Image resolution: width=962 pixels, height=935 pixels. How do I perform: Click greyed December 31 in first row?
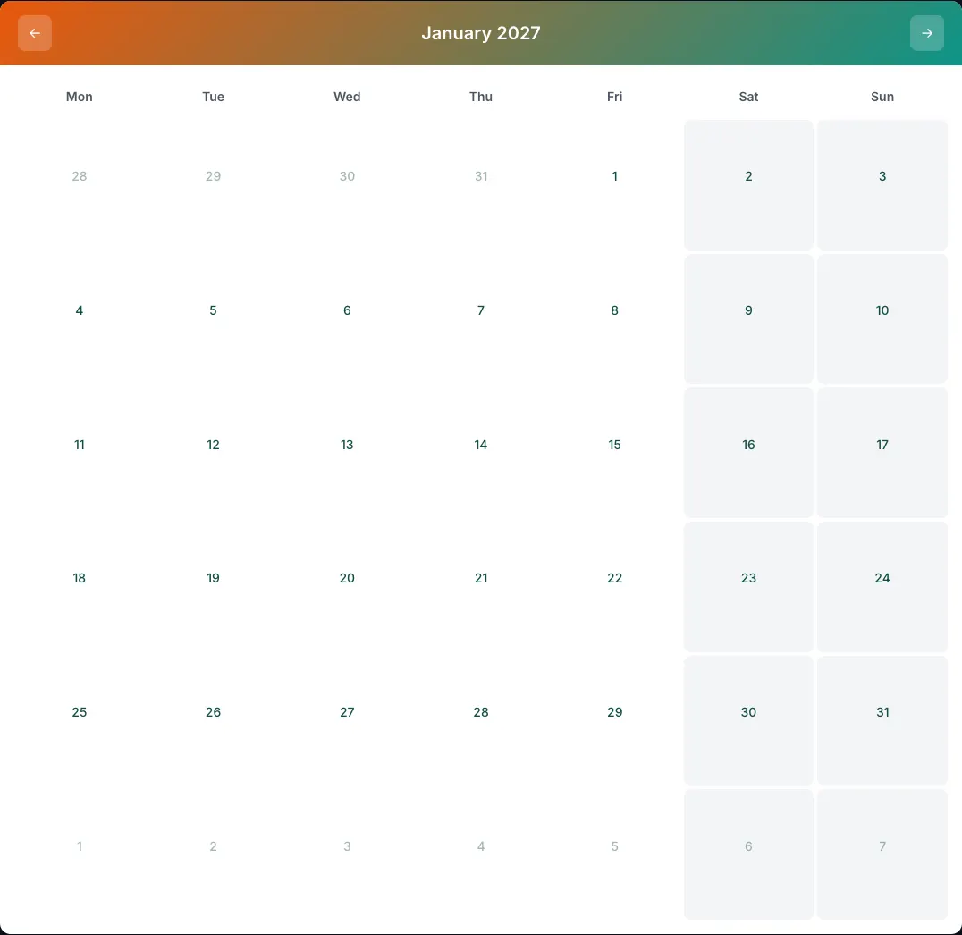click(481, 185)
